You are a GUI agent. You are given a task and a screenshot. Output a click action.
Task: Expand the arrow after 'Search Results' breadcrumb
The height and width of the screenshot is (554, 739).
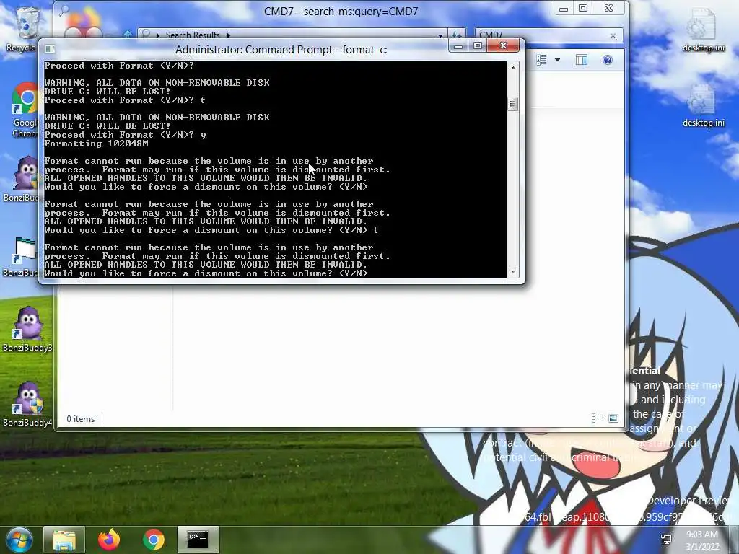point(229,35)
